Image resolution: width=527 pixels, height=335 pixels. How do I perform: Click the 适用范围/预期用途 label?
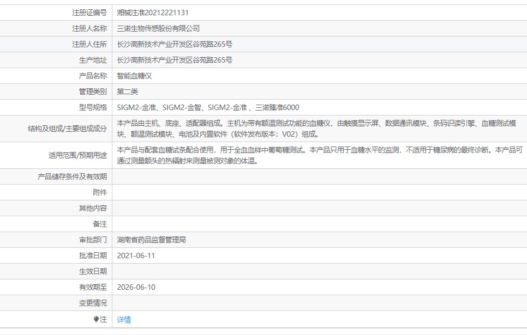77,155
